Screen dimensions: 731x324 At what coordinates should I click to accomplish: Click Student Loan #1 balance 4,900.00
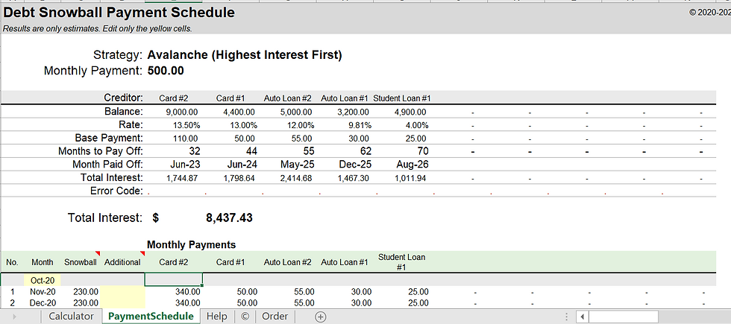point(411,112)
